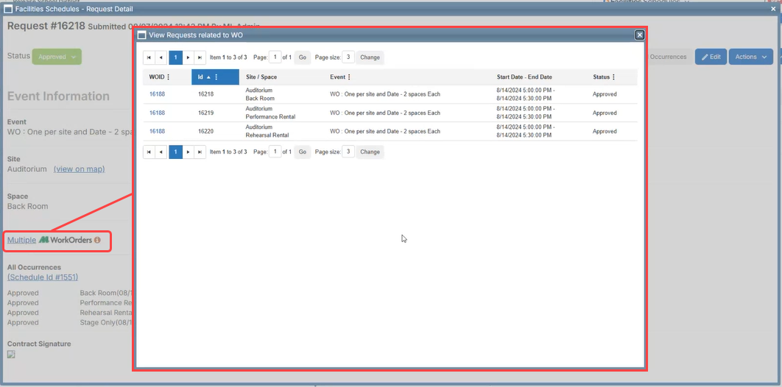782x387 pixels.
Task: Click the top Change button
Action: [370, 57]
